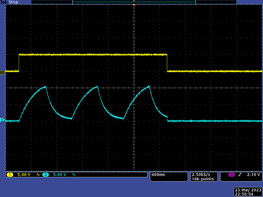Click the date and time display
This screenshot has height=197, width=263.
coord(247,192)
